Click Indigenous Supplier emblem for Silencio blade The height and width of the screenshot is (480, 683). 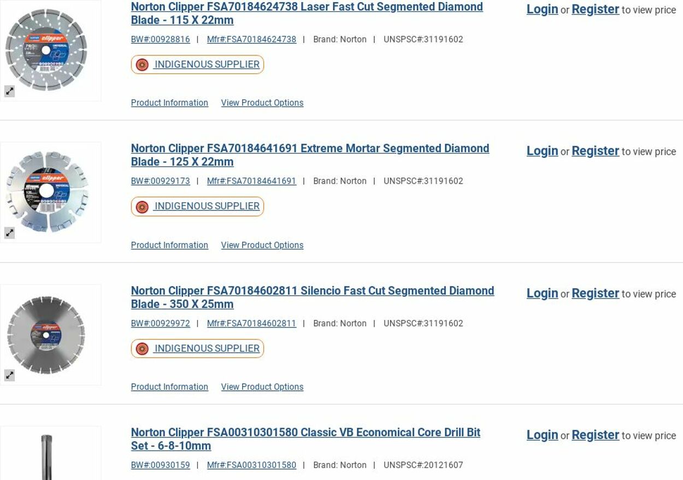[x=142, y=349]
